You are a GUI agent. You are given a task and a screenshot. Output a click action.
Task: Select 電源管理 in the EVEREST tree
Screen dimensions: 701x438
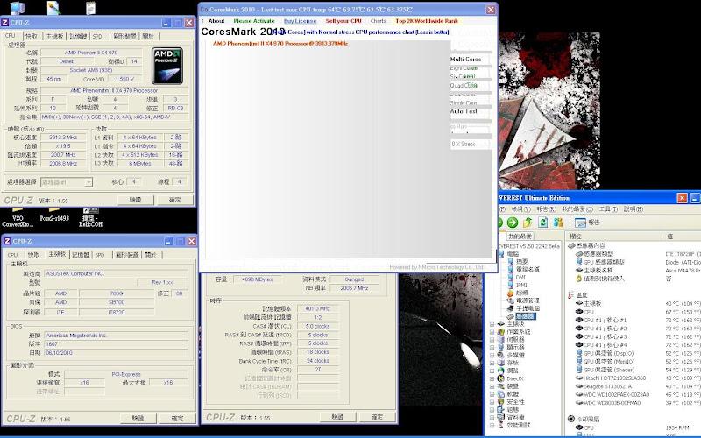point(528,300)
